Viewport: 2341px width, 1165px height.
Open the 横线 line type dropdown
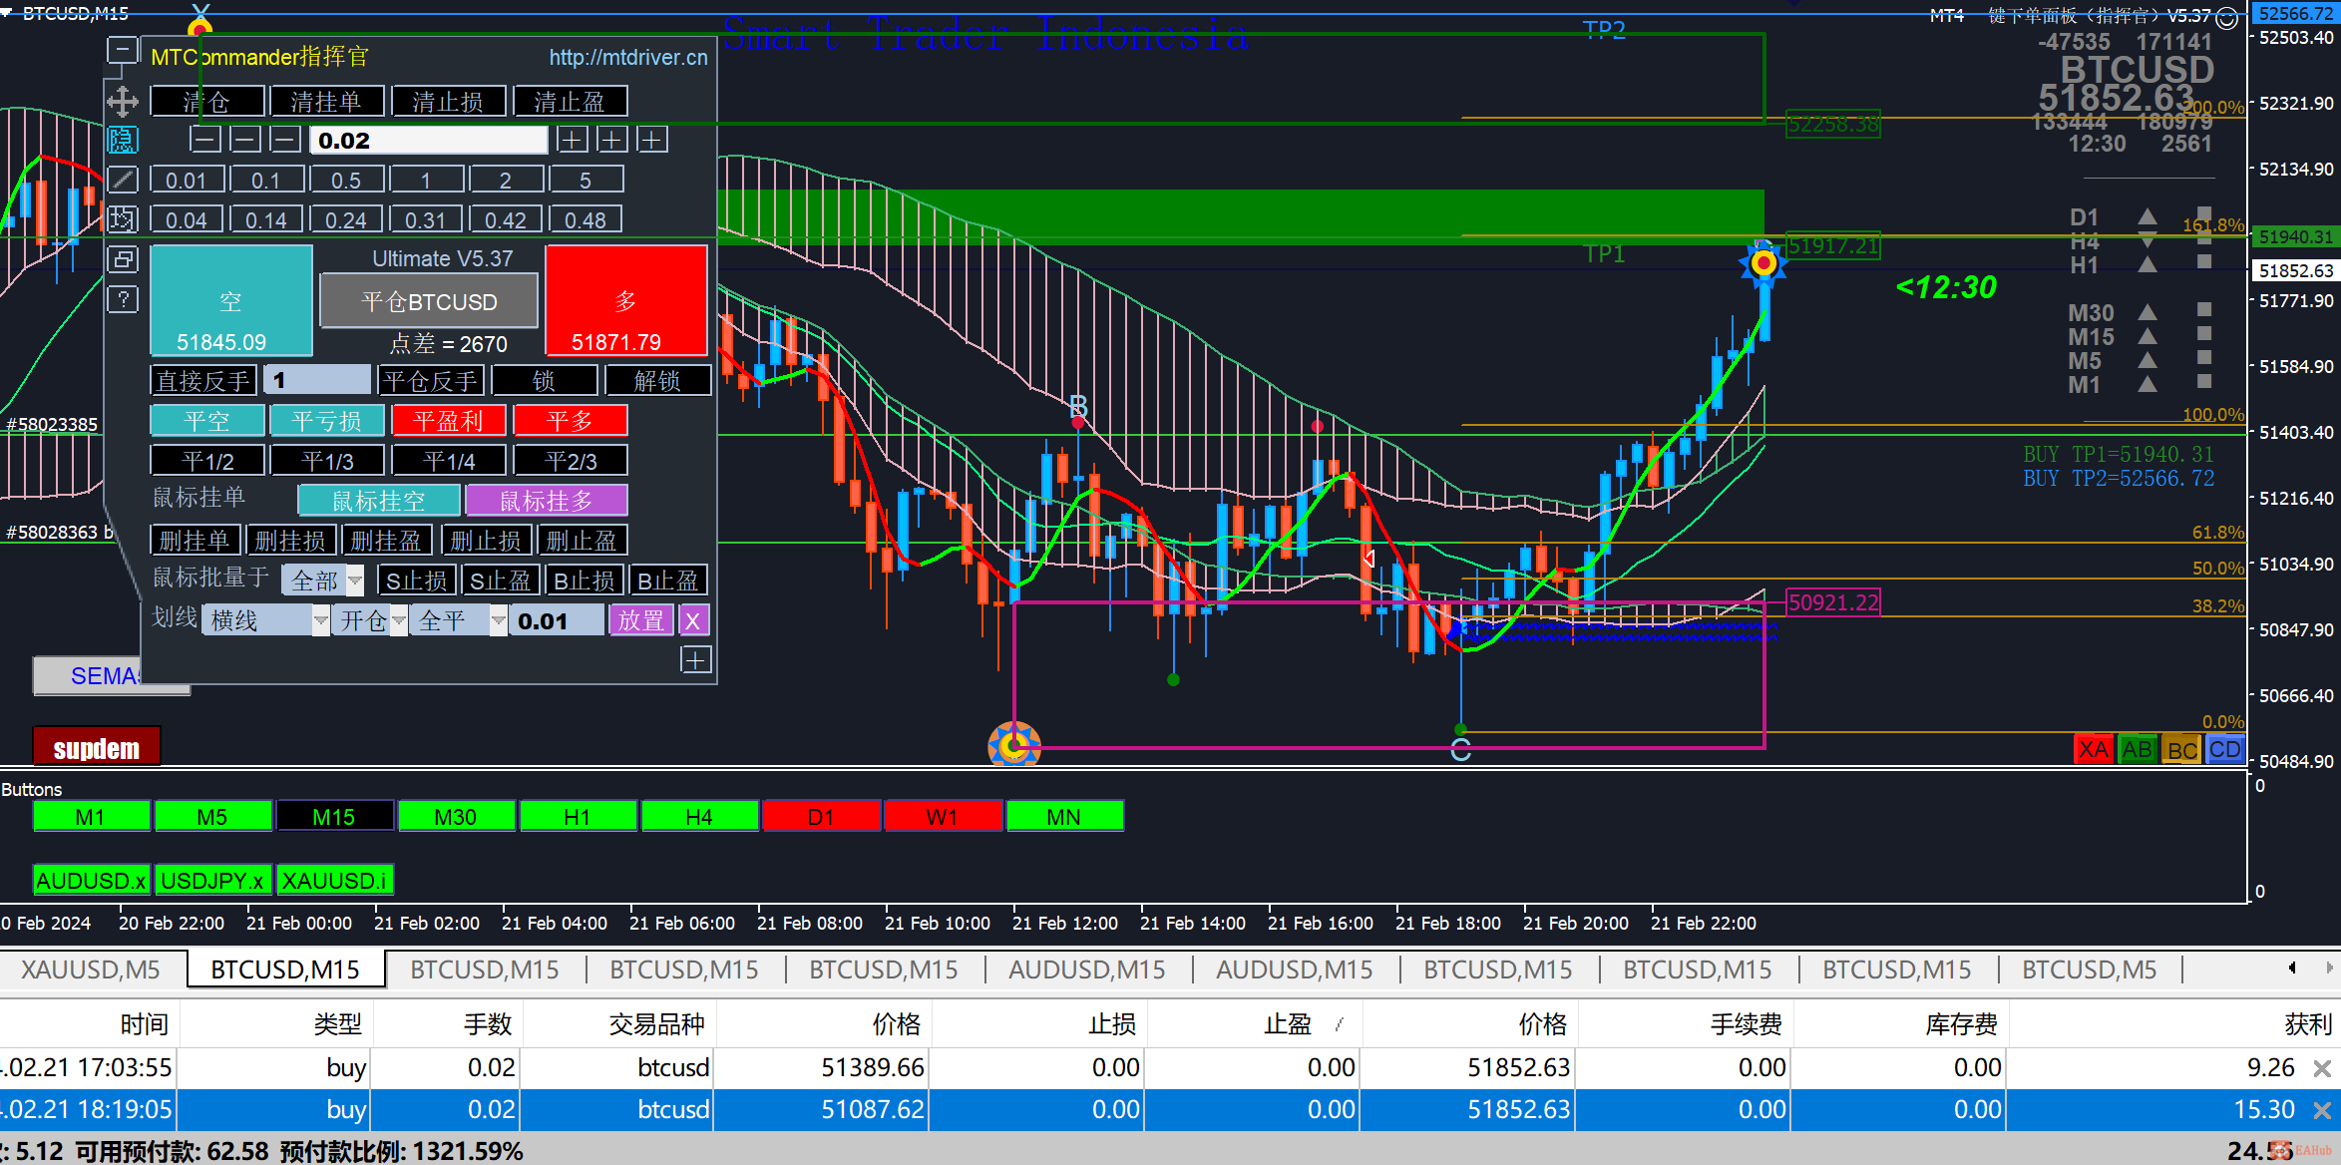coord(320,620)
